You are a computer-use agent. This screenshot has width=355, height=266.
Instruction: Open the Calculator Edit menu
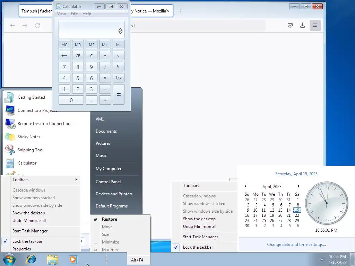[74, 14]
